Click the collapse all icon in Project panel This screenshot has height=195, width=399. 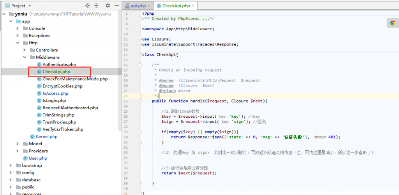pyautogui.click(x=96, y=6)
